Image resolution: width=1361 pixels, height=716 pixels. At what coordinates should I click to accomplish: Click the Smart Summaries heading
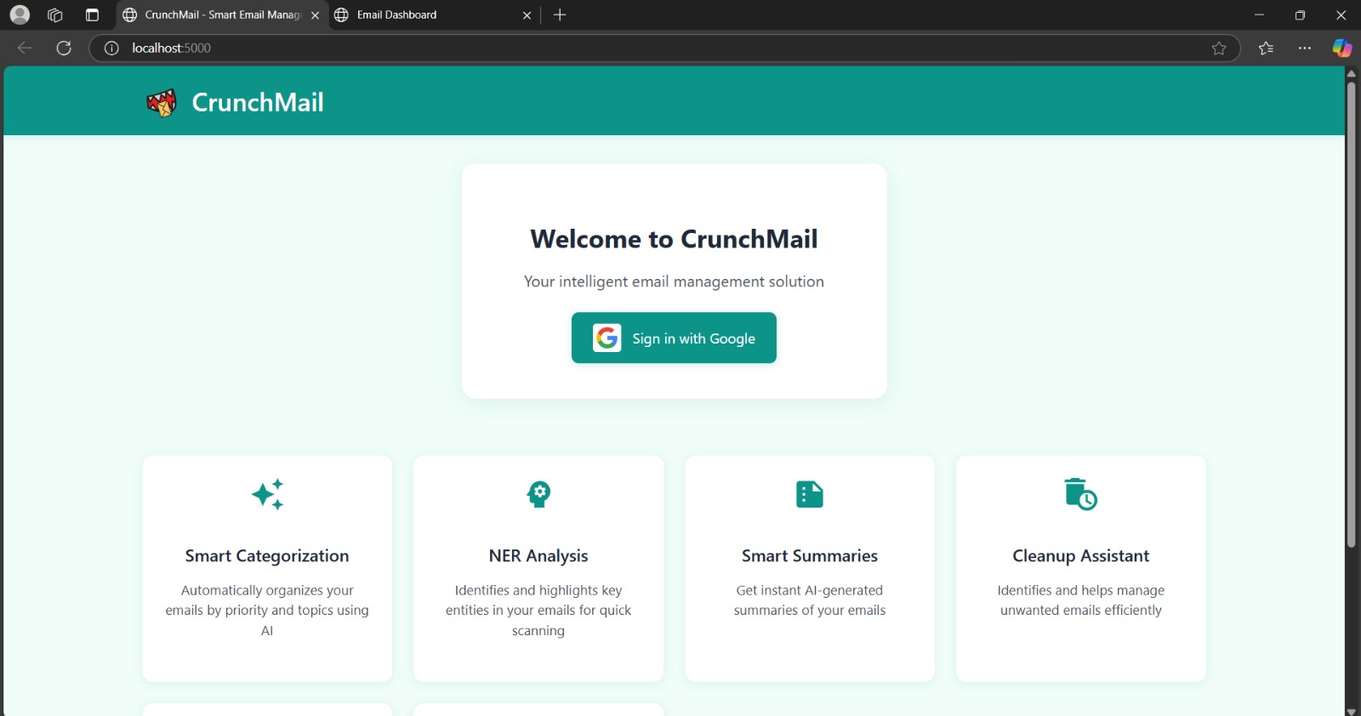[810, 556]
